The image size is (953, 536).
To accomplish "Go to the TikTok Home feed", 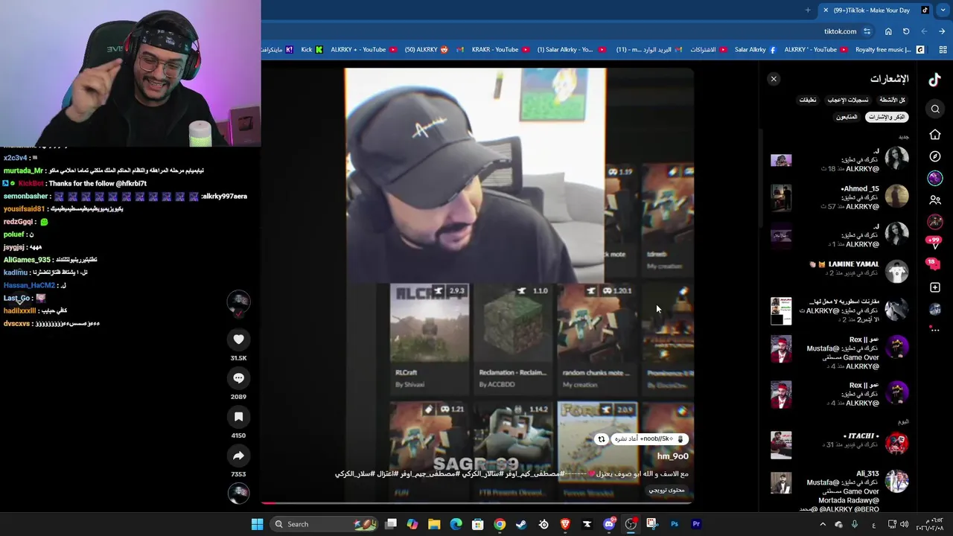I will 935,135.
